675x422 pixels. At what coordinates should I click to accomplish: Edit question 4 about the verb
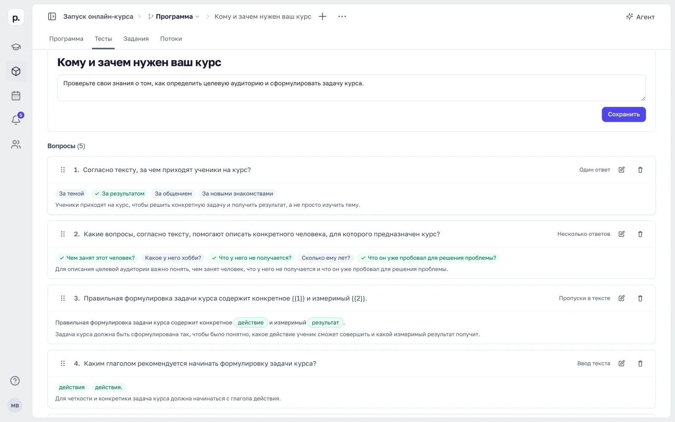[x=621, y=363]
